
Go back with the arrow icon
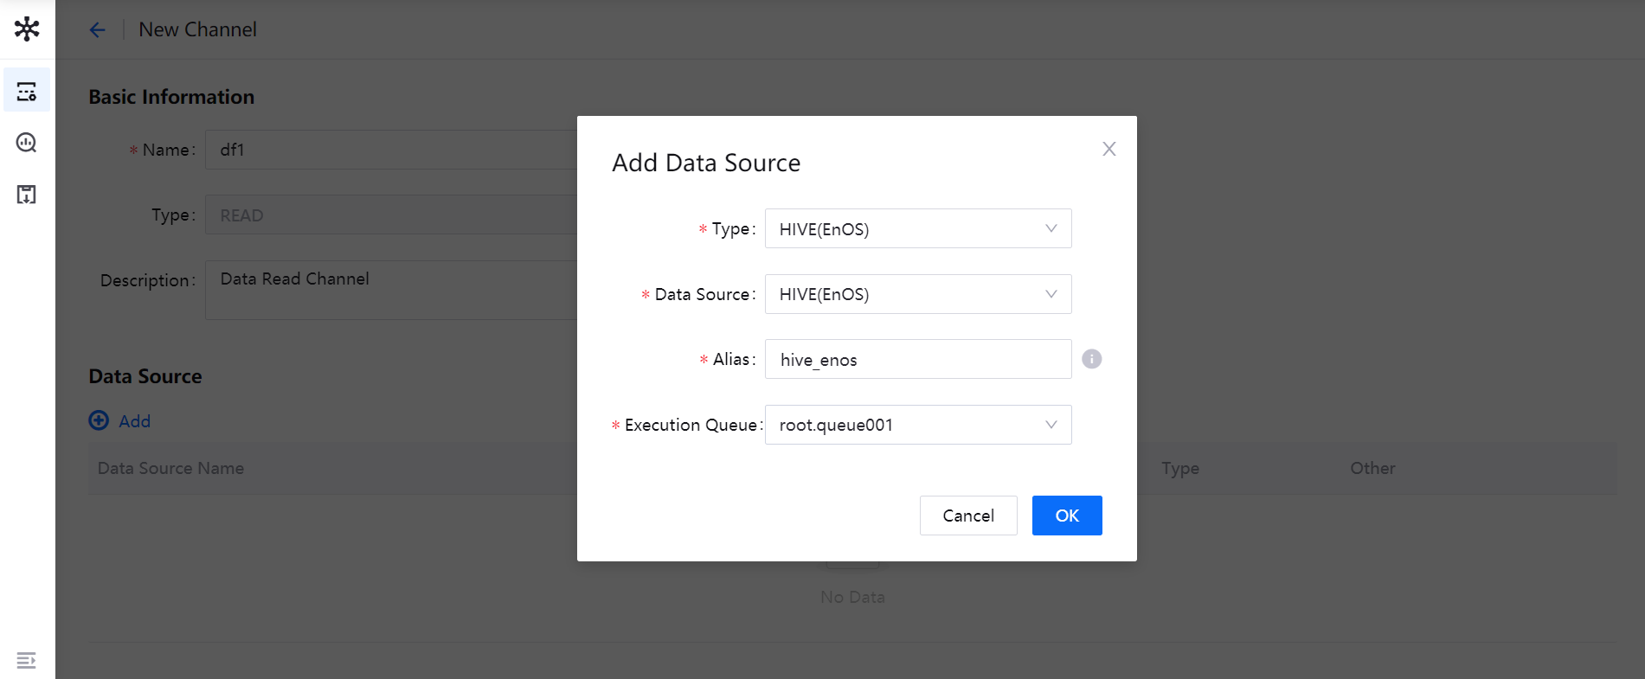[x=97, y=30]
